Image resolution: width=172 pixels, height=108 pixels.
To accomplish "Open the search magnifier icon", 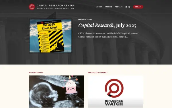I will (129, 7).
